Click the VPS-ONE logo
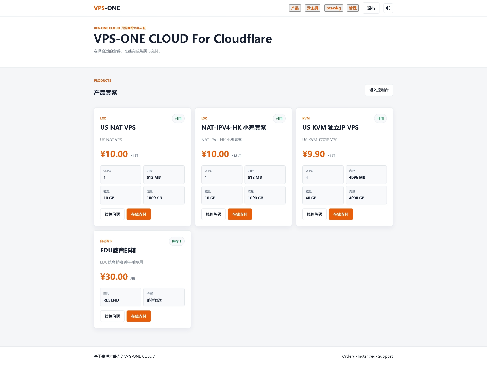Screen dimensions: 487x366 [107, 8]
